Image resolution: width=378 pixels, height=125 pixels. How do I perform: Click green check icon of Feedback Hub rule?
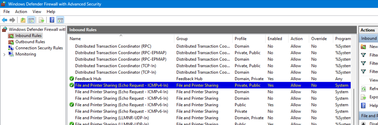point(72,79)
